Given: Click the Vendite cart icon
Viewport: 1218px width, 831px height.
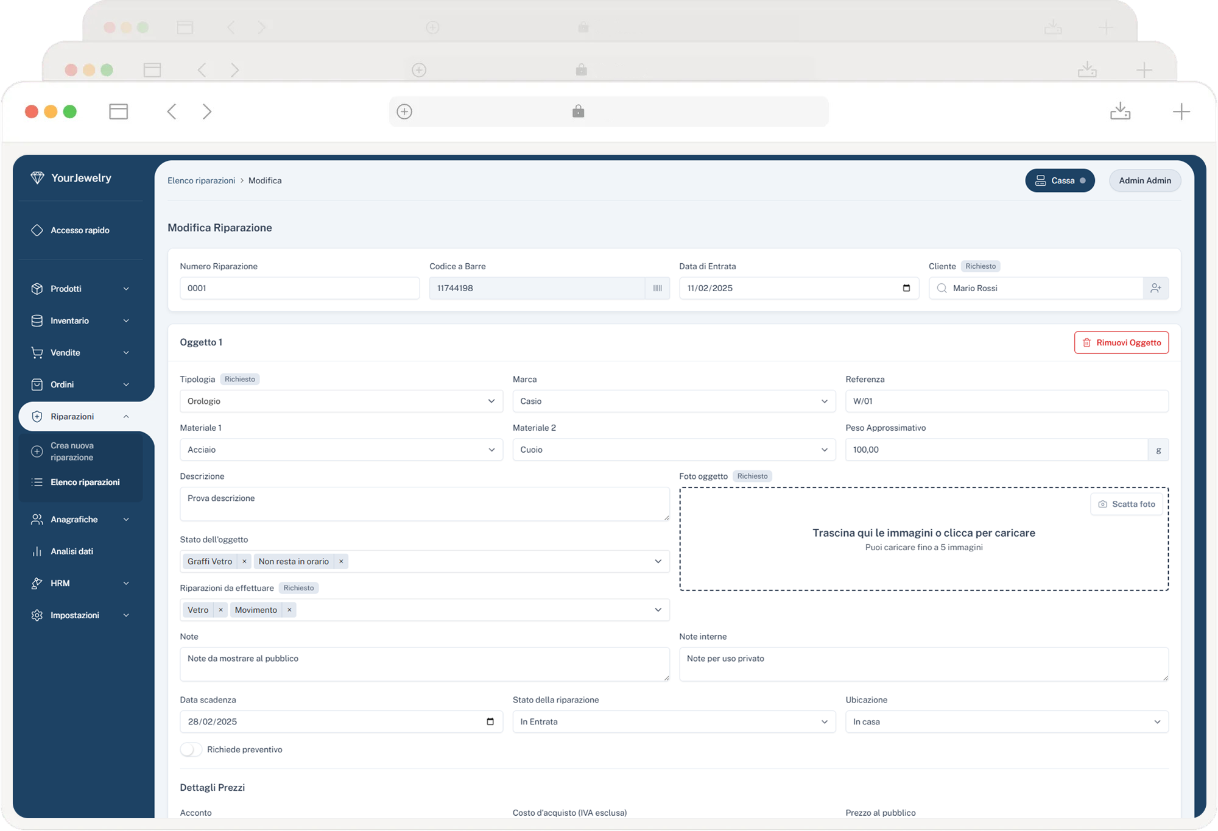Looking at the screenshot, I should (x=37, y=352).
